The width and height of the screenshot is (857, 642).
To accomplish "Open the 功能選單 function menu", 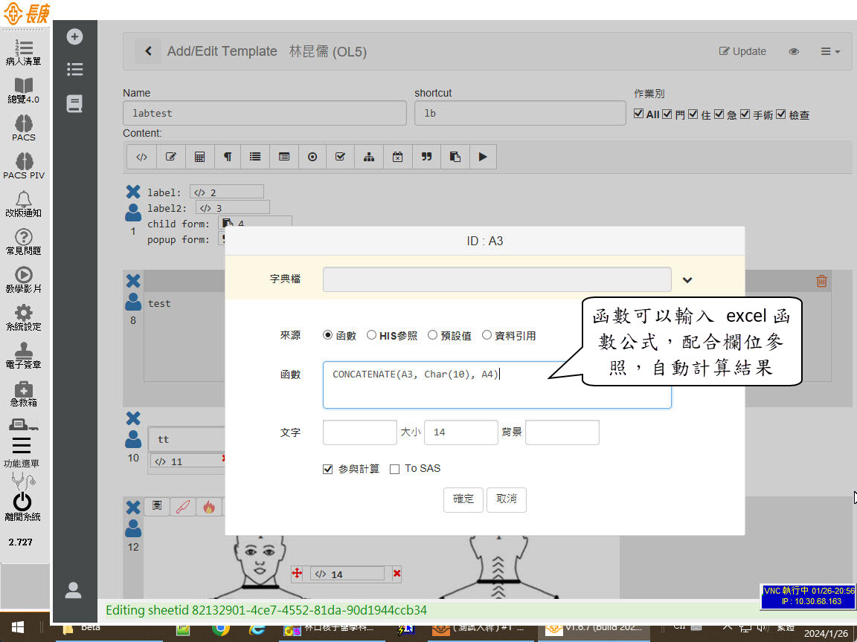I will [22, 451].
